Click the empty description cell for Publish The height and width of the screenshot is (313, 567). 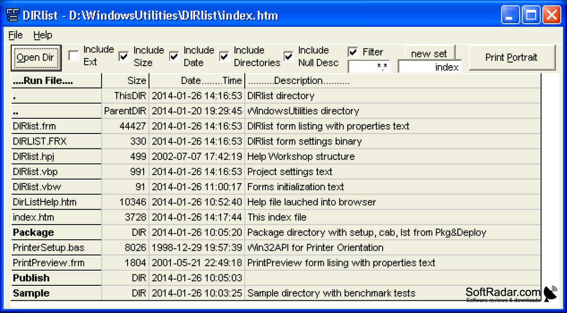(393, 278)
